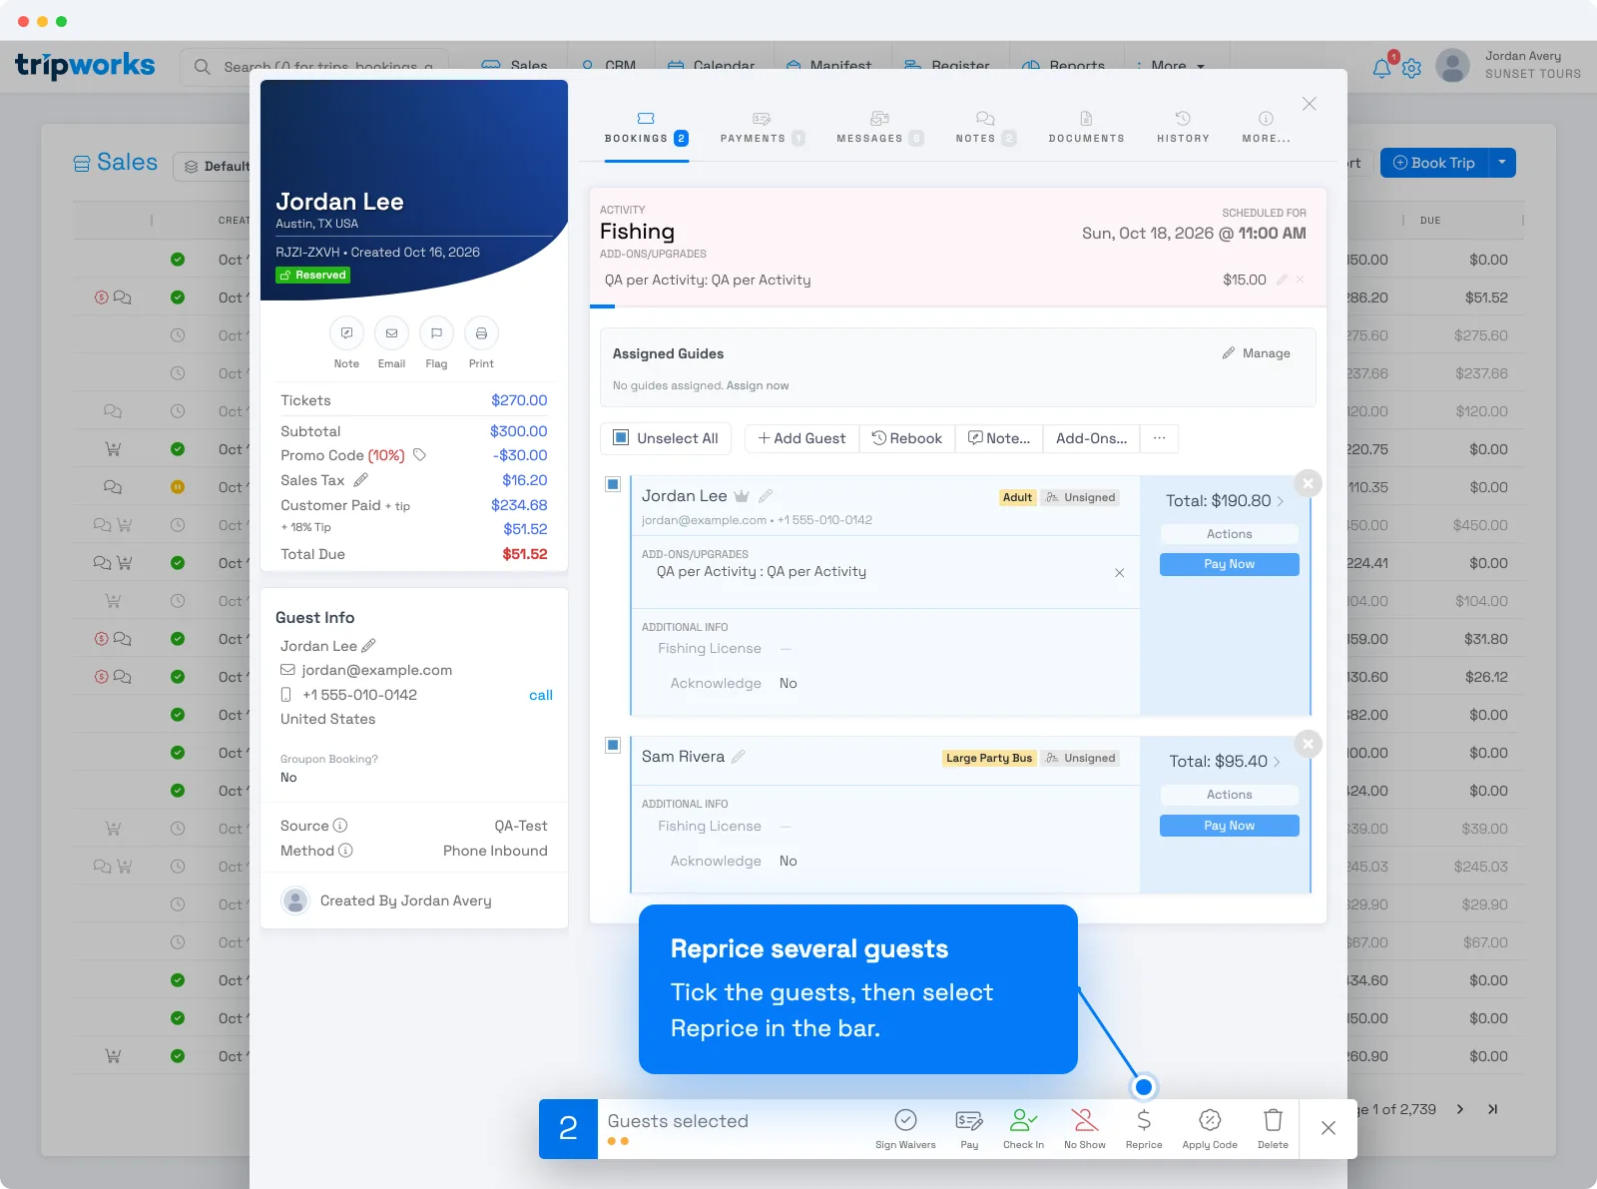1597x1189 pixels.
Task: Expand Jordan Lee total $190.80 chevron
Action: coord(1279,501)
